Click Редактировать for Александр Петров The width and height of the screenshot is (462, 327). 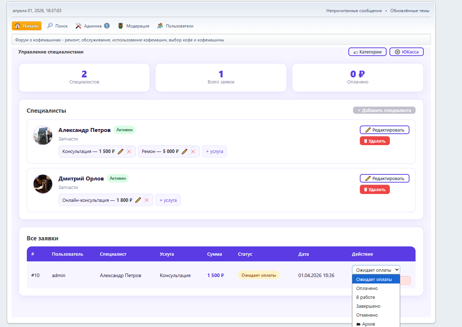pos(384,130)
